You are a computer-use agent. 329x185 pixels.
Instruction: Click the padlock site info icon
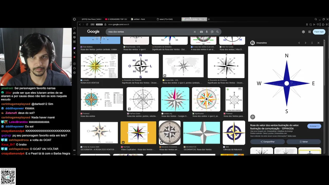105,24
